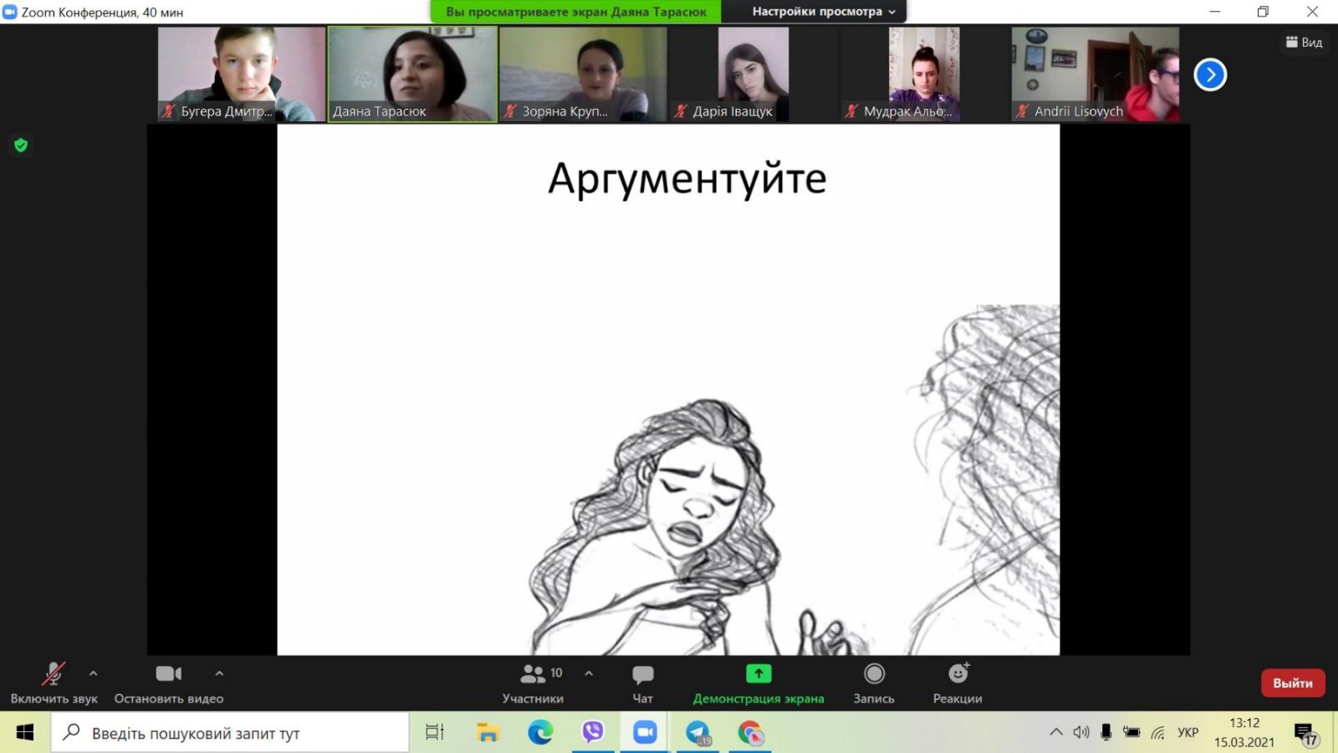
Task: Expand audio options arrow beside microphone
Action: (x=93, y=674)
